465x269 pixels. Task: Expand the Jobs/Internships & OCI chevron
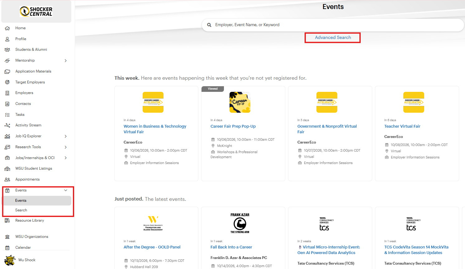click(x=66, y=158)
